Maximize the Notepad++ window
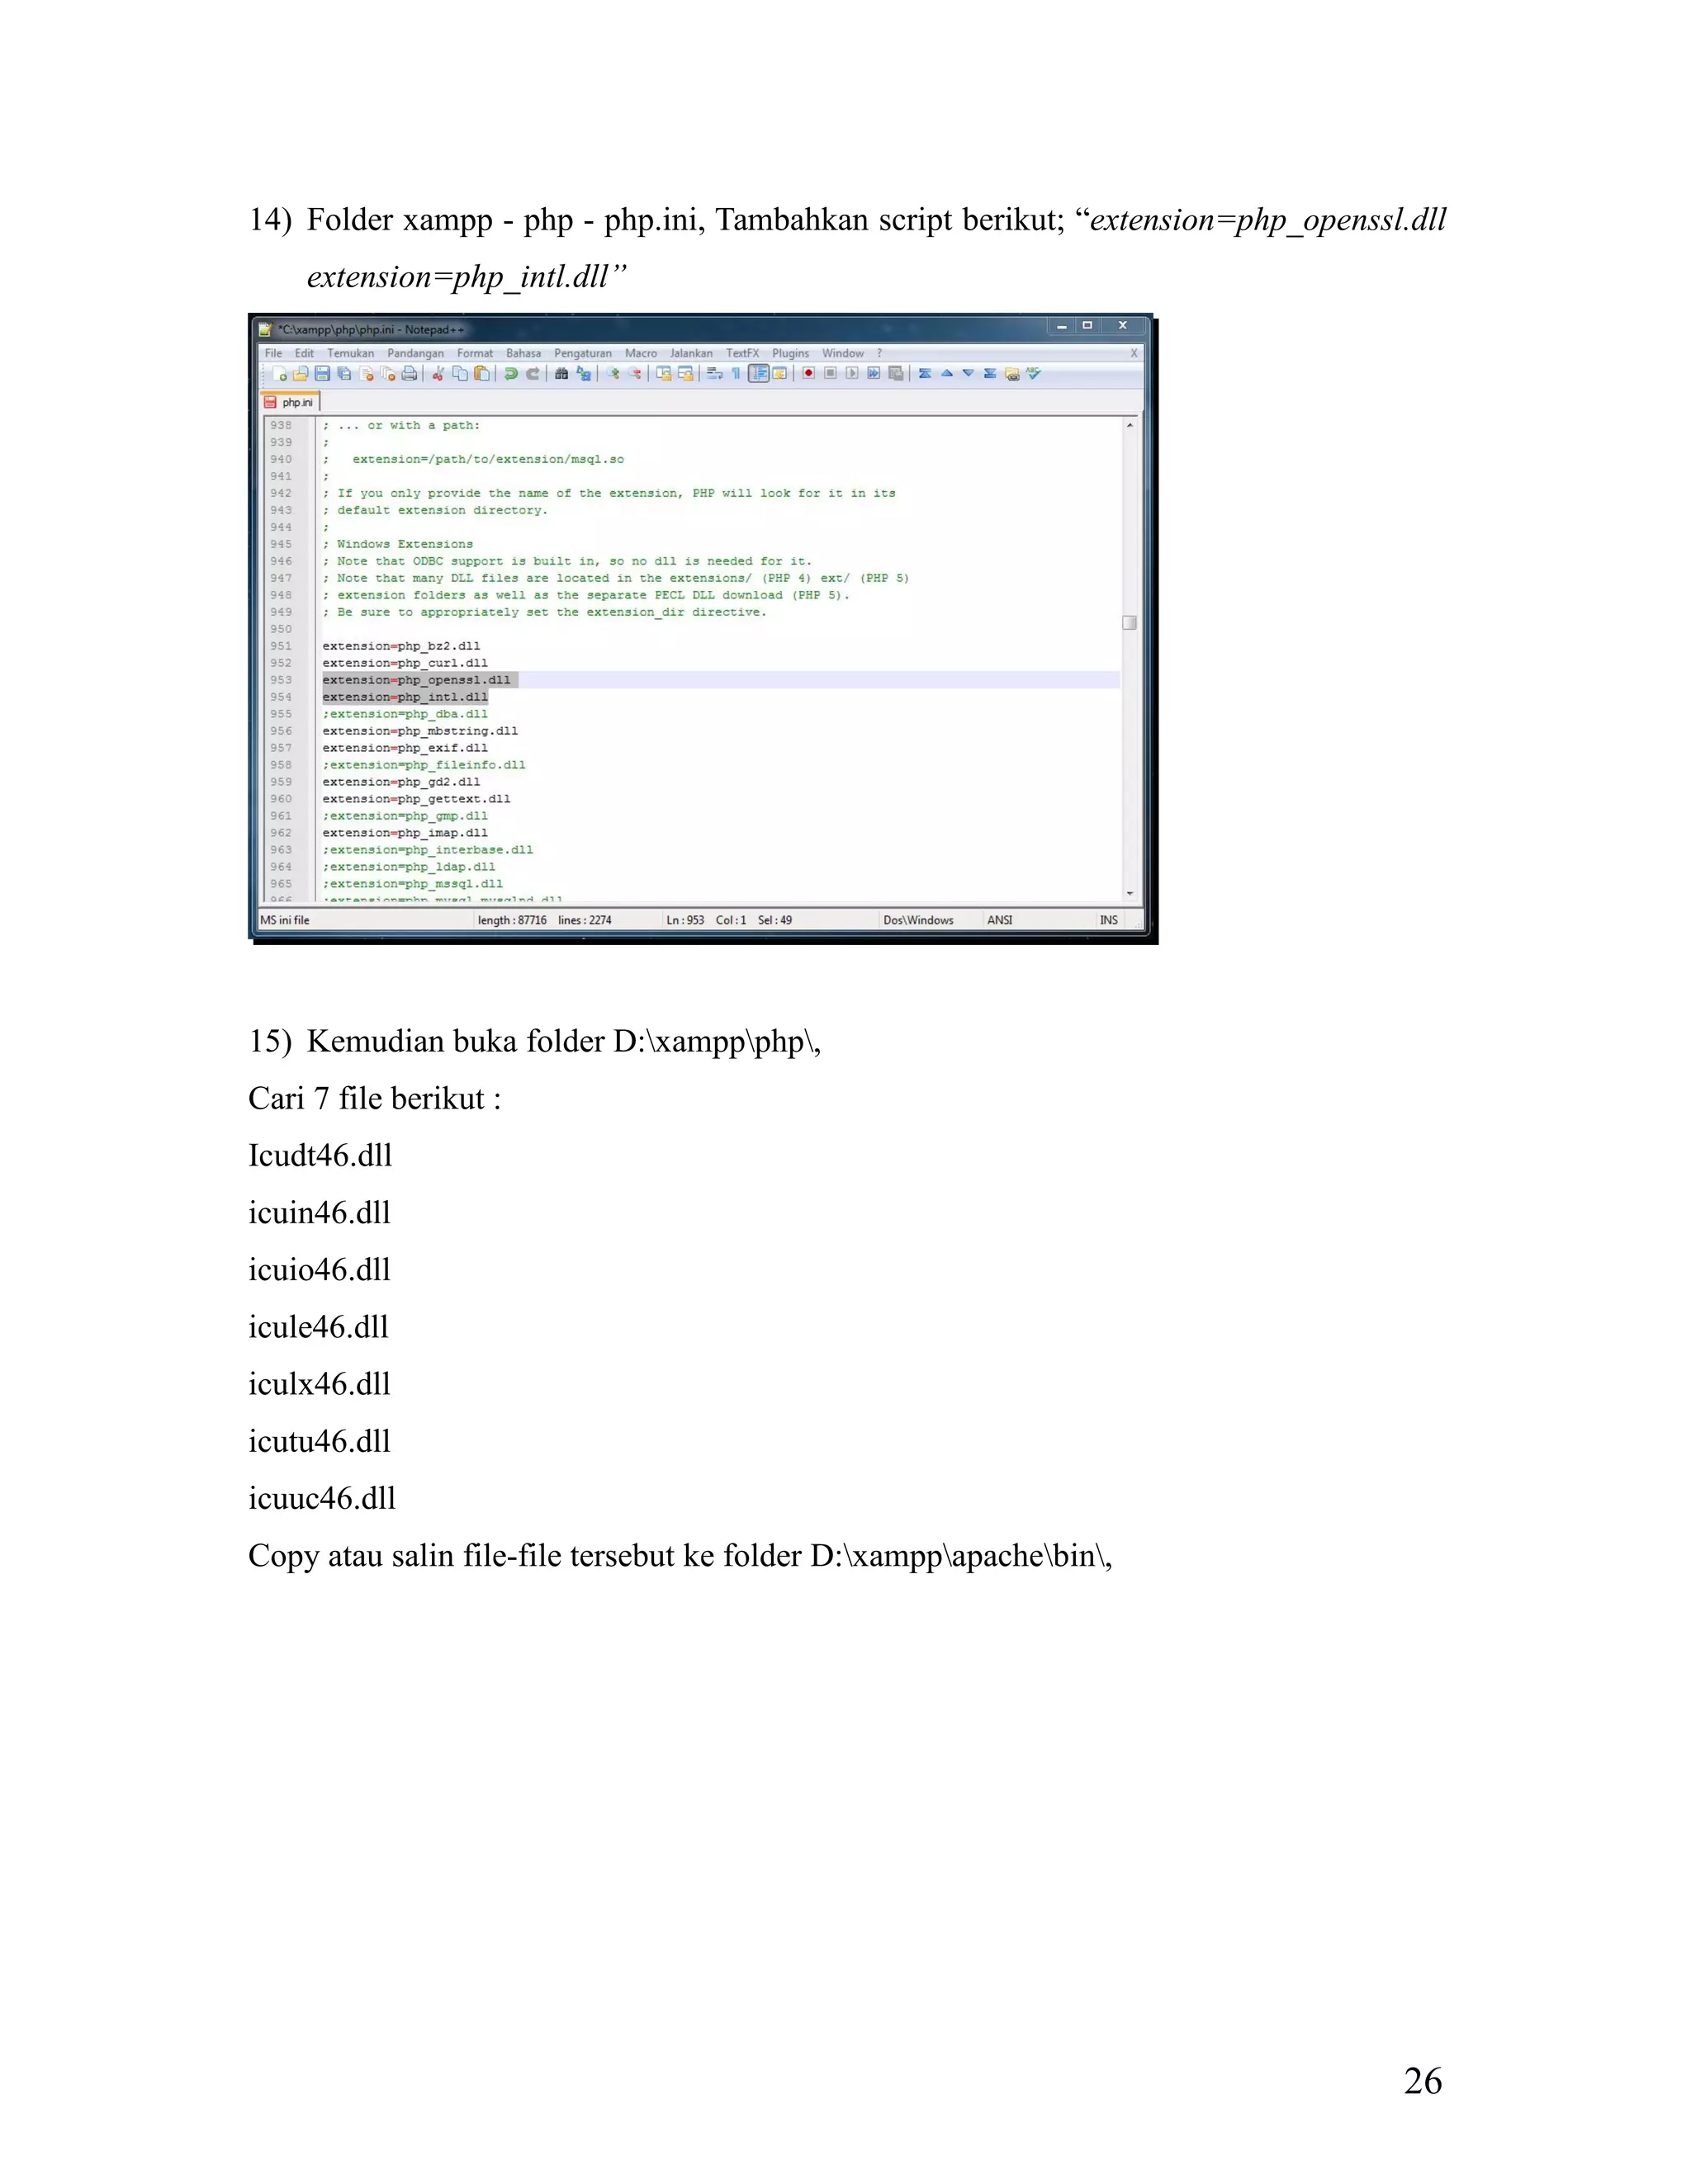 tap(1087, 325)
